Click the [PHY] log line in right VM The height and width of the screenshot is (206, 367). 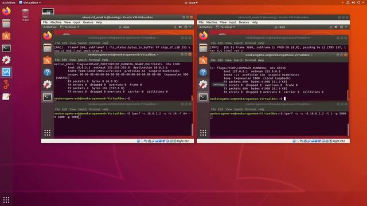(x=278, y=49)
